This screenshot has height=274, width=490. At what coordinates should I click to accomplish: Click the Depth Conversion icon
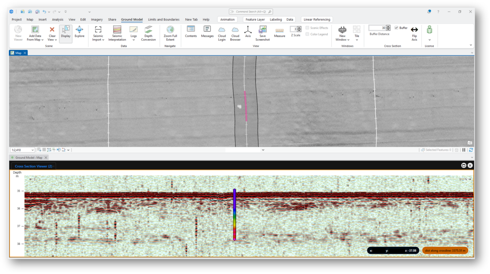pyautogui.click(x=148, y=30)
